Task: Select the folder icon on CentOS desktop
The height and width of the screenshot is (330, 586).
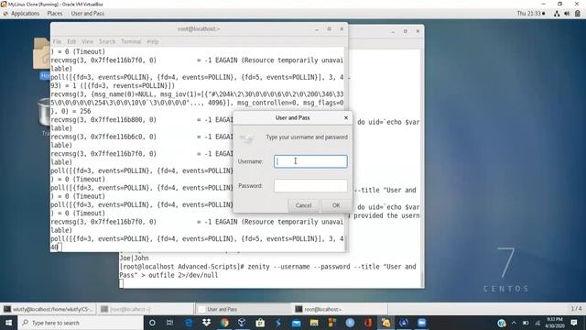Action: (41, 53)
